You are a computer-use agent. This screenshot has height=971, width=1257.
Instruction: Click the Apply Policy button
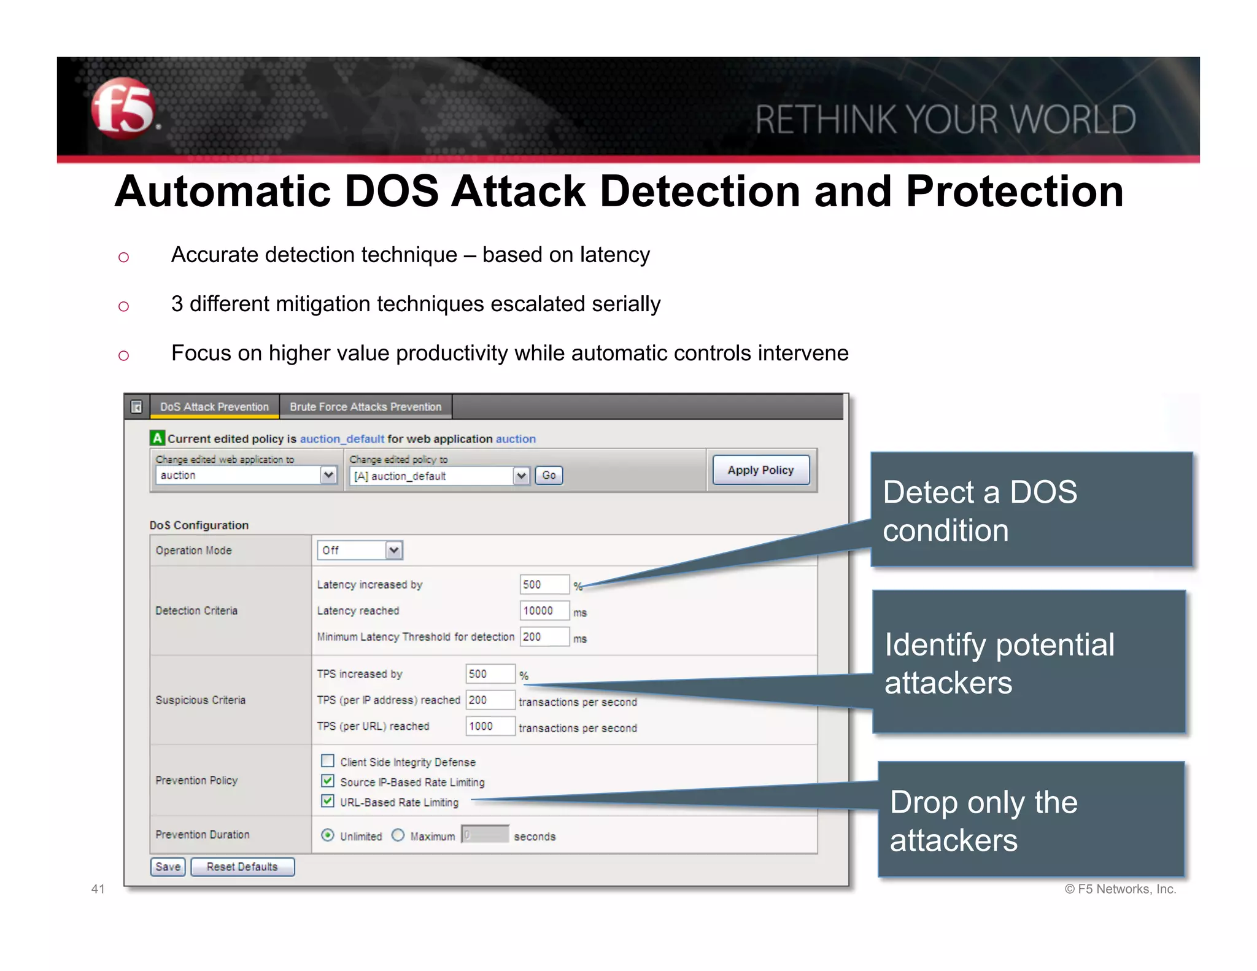coord(760,470)
